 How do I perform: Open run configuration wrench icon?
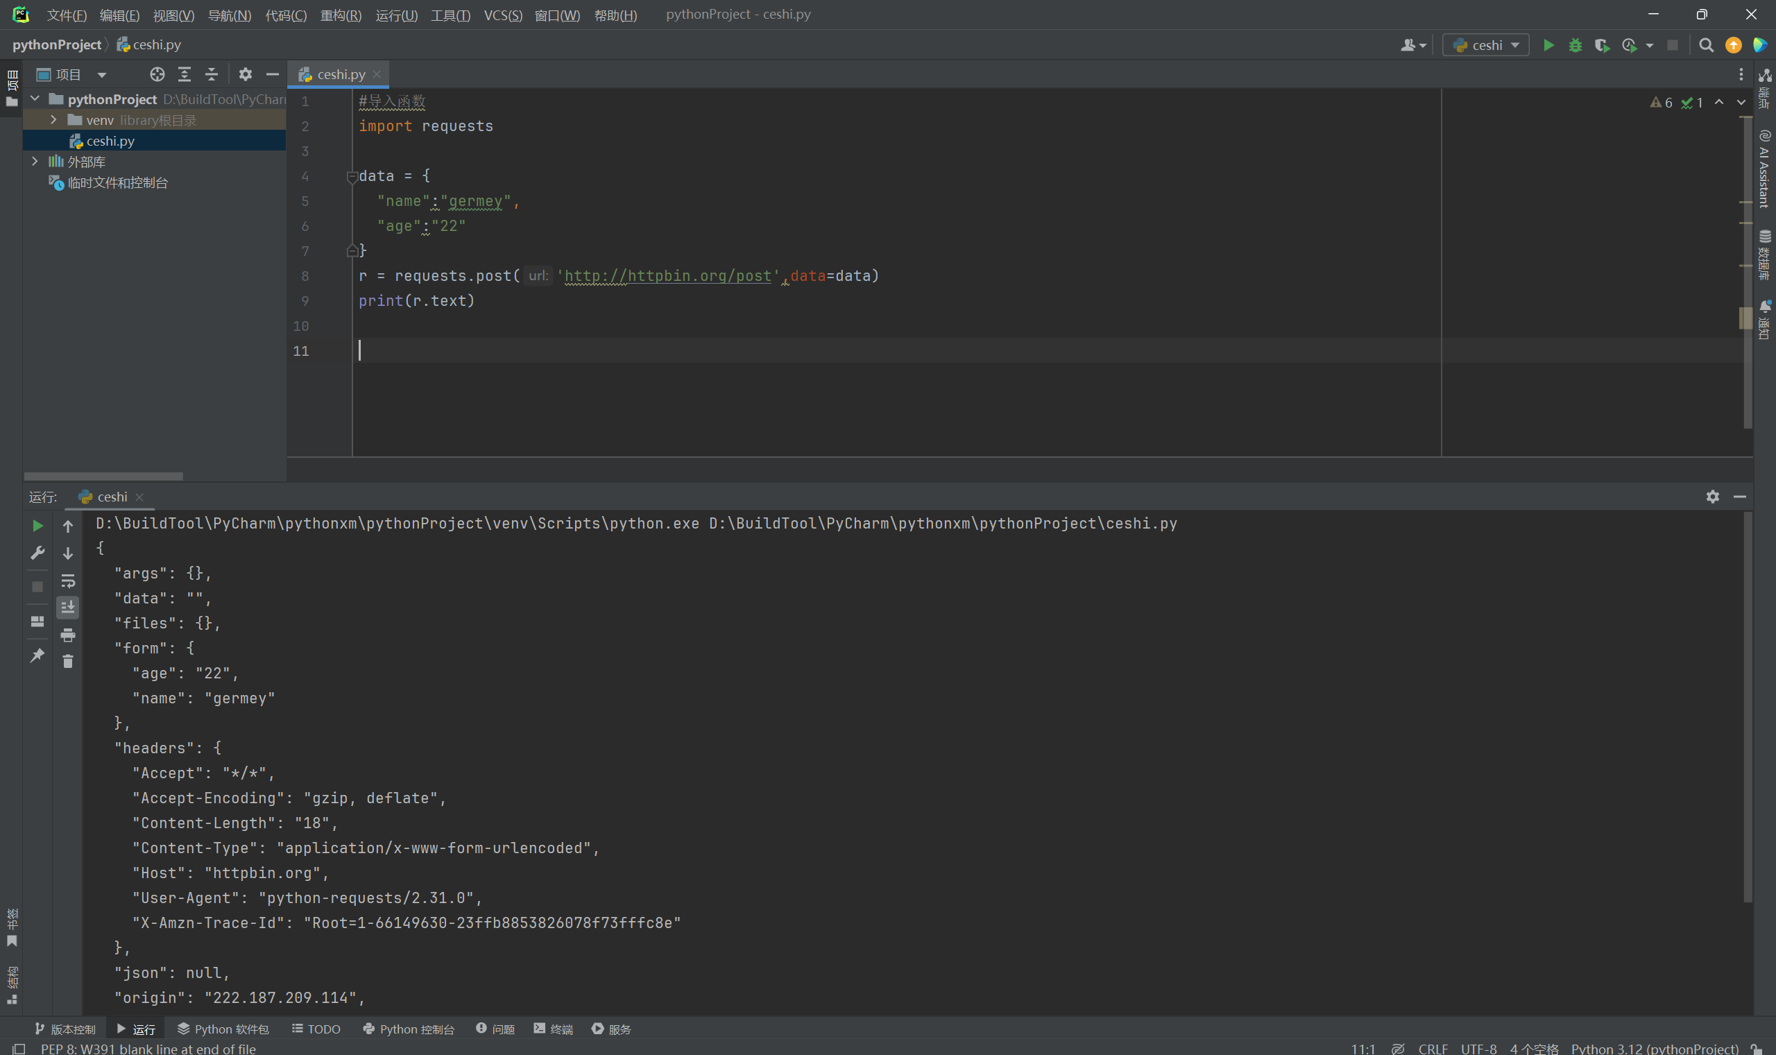[x=37, y=553]
